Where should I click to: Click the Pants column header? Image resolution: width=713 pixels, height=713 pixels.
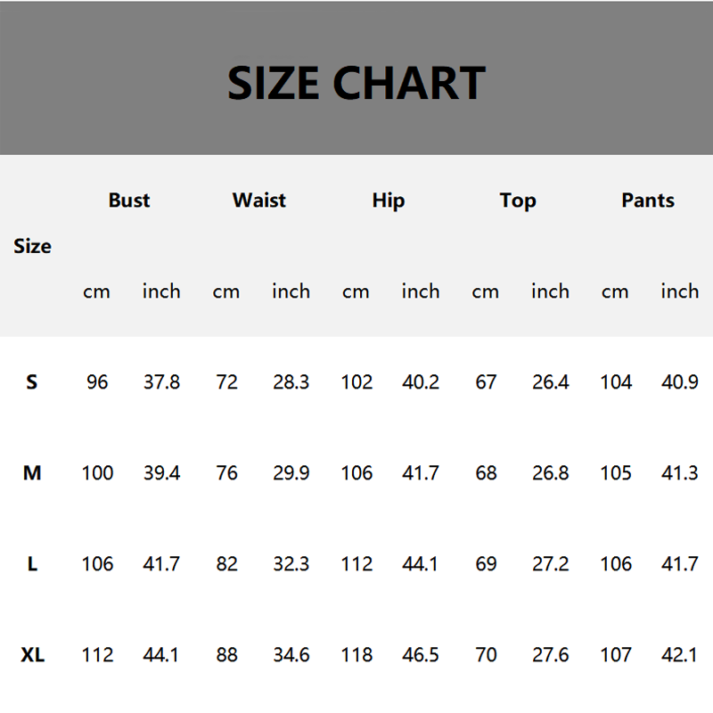coord(648,201)
